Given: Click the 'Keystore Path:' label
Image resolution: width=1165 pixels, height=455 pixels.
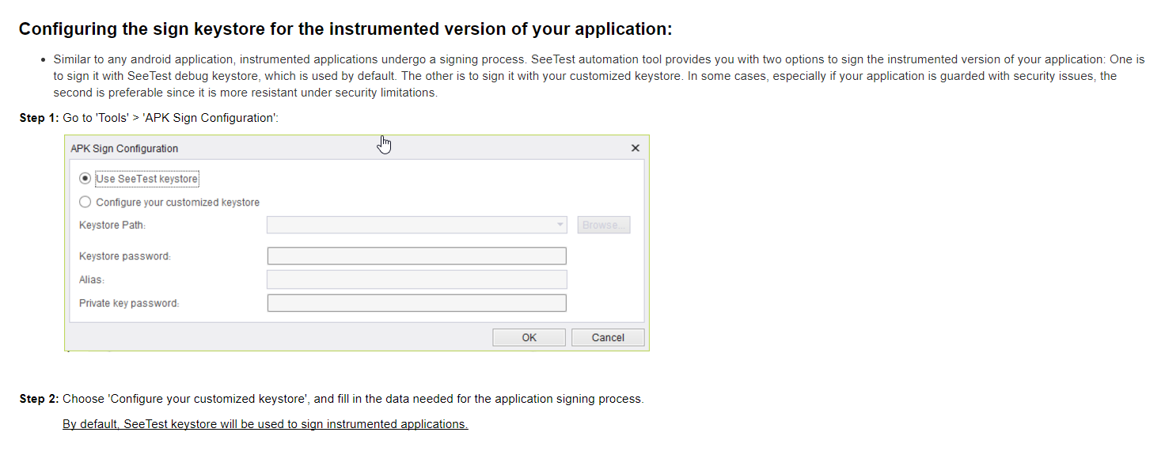Looking at the screenshot, I should coord(112,225).
